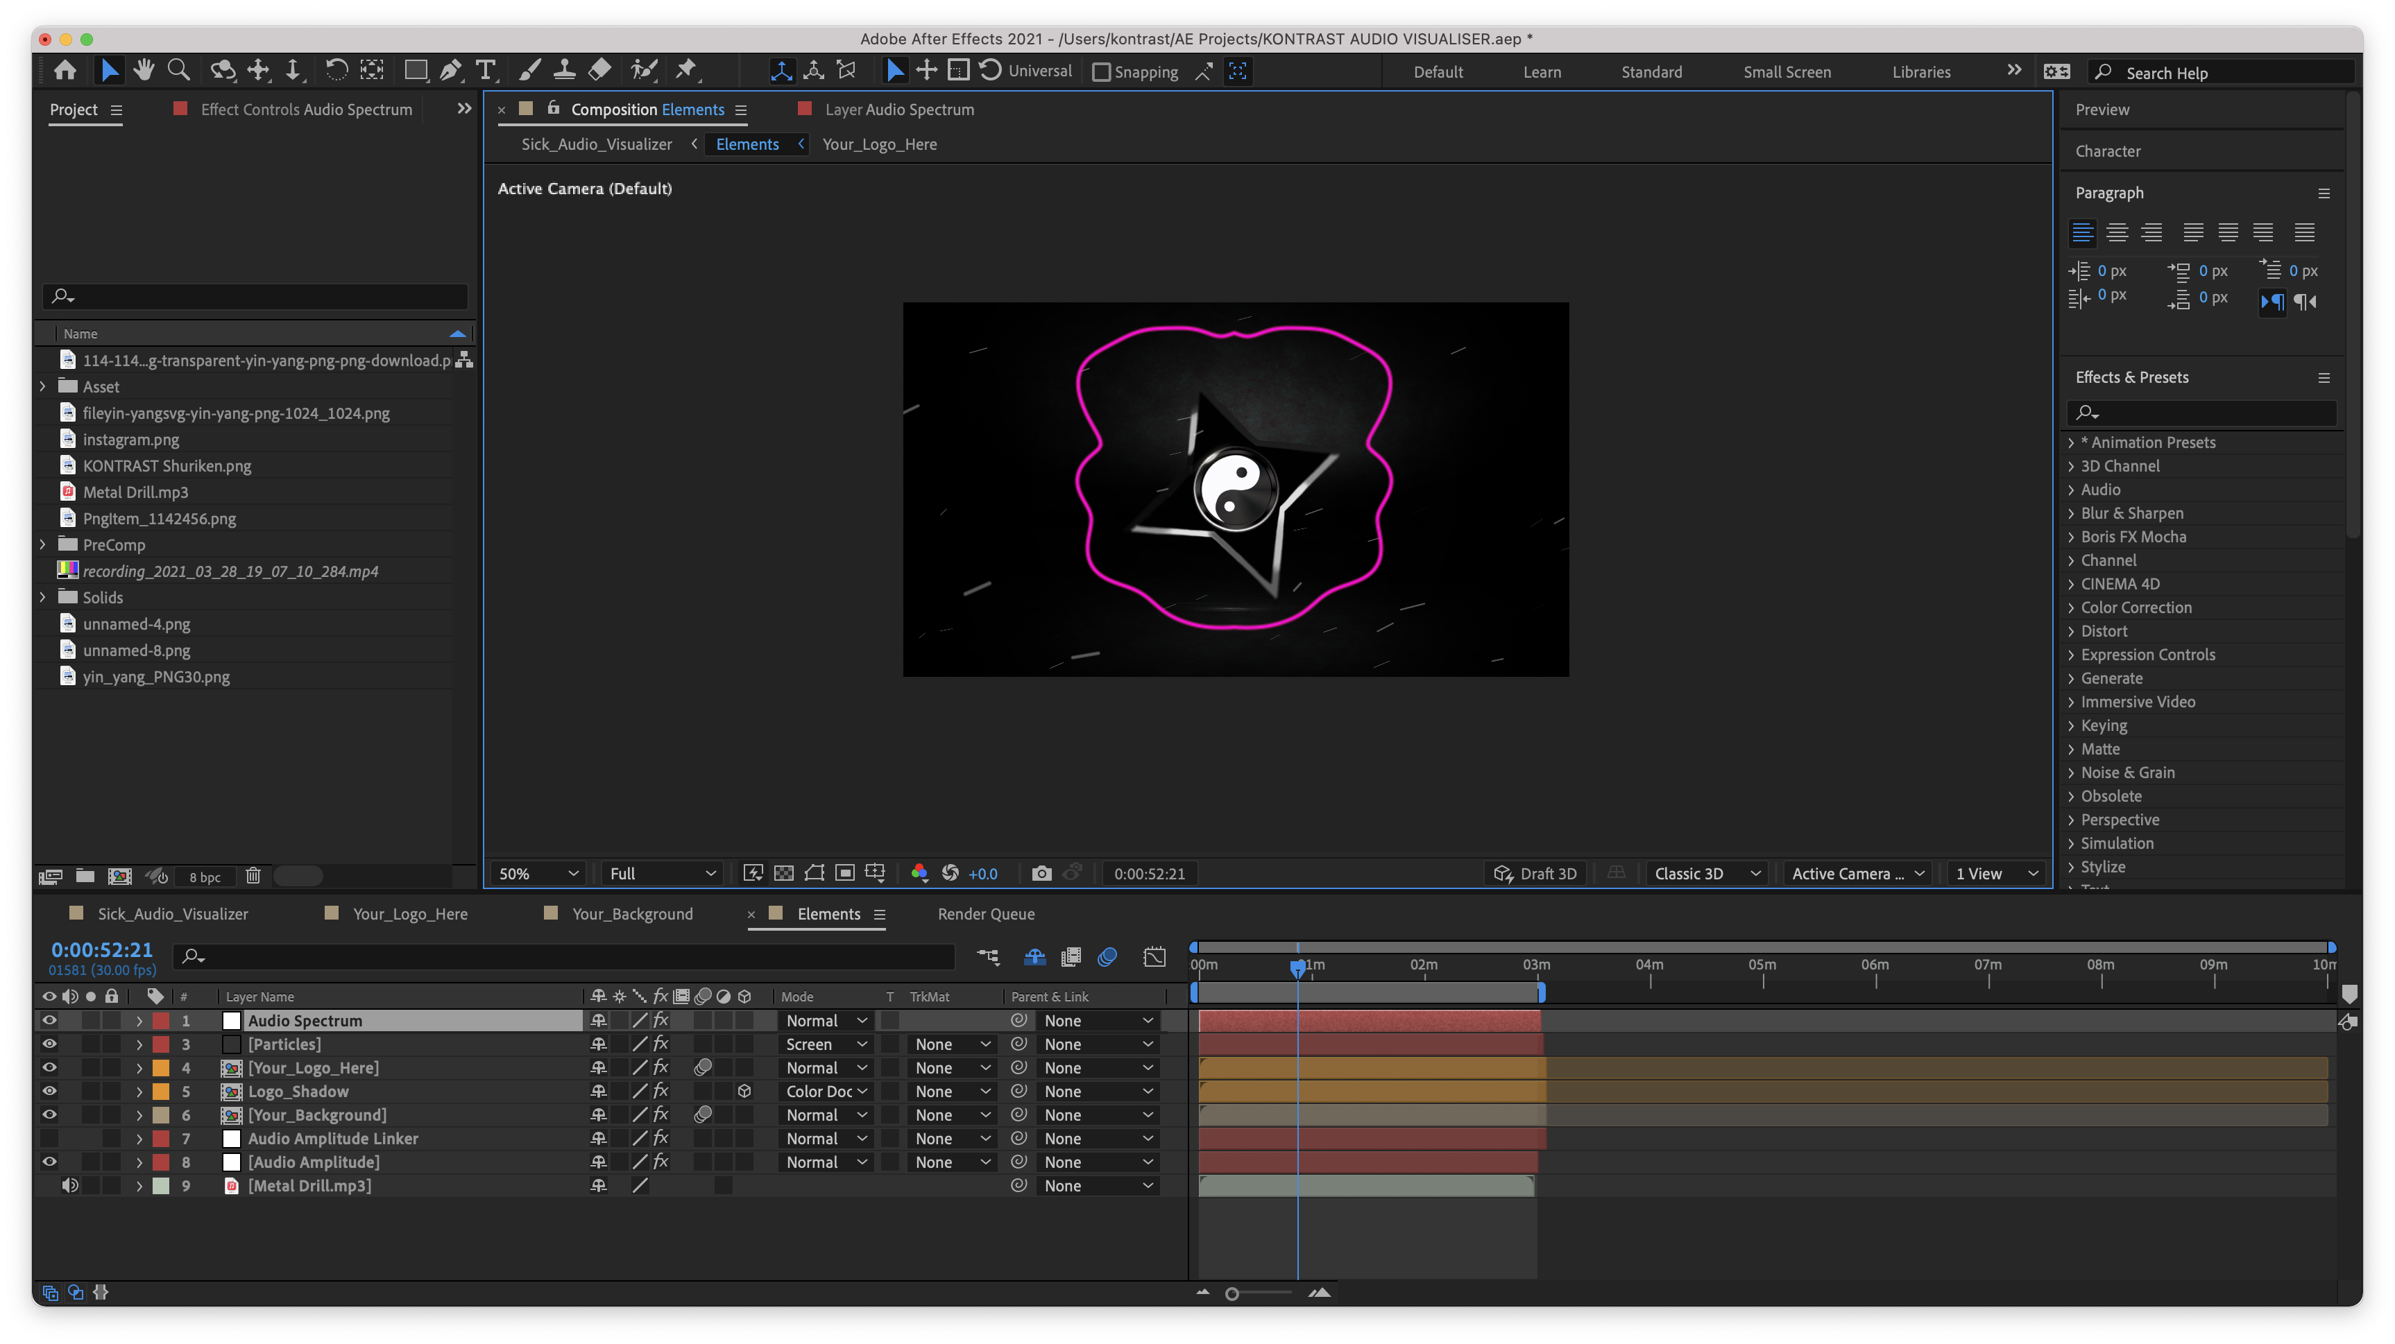Switch to the Small Screen workspace
2395x1344 pixels.
pos(1787,73)
